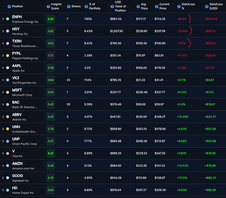Select the AAPL ticker symbol
This screenshot has width=226, height=198.
click(17, 66)
